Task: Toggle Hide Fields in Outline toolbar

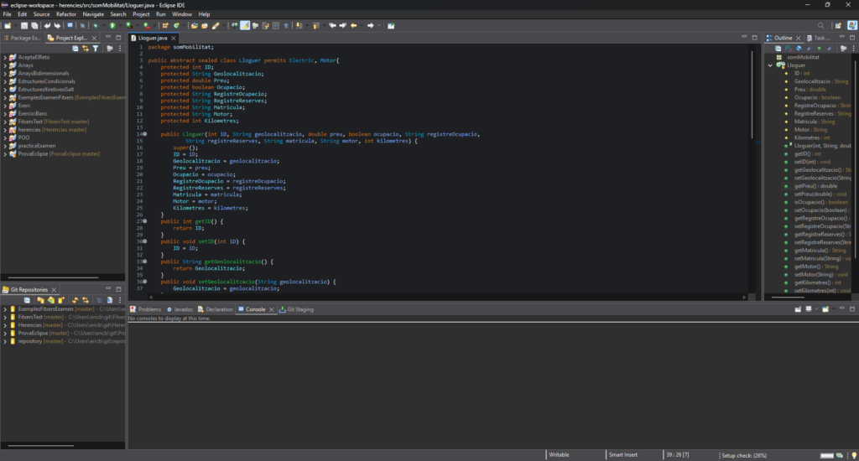Action: click(799, 49)
